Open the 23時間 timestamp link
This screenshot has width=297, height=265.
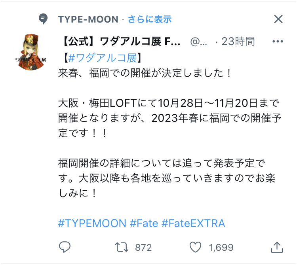pyautogui.click(x=238, y=41)
